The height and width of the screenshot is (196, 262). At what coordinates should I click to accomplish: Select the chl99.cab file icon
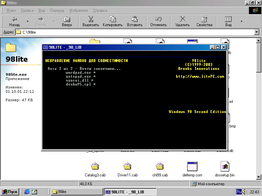click(x=160, y=166)
